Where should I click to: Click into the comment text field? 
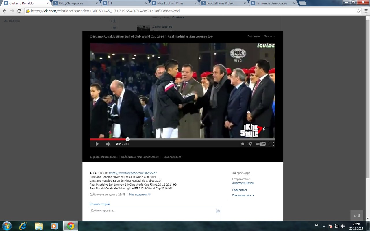155,214
